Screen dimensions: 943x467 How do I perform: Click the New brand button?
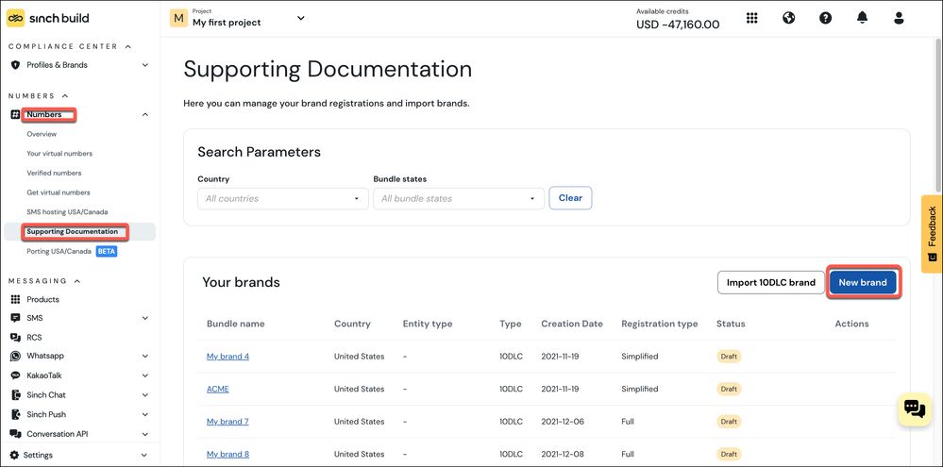[863, 282]
